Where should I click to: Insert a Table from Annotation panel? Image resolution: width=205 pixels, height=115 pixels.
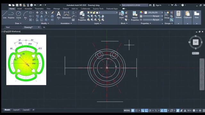(x=73, y=20)
